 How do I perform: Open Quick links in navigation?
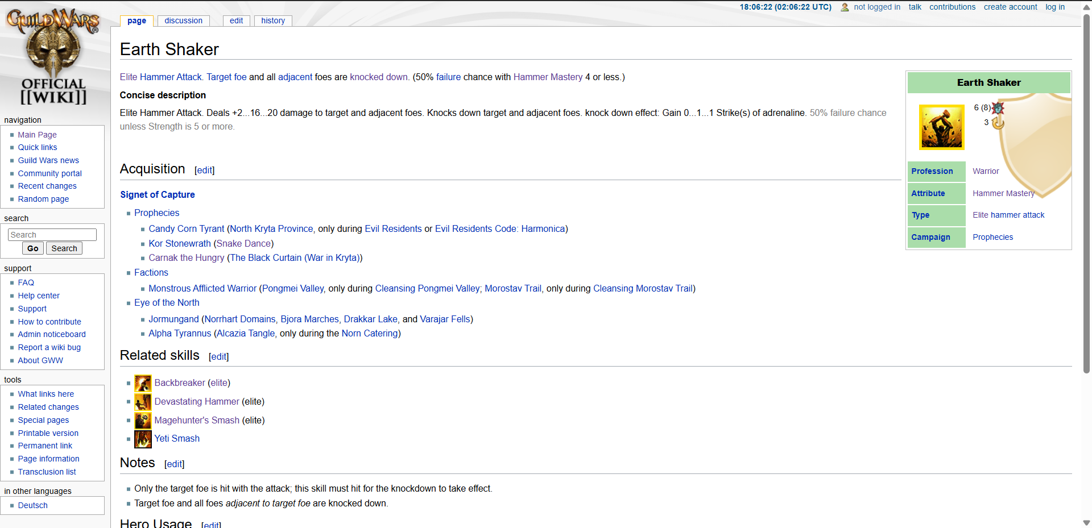(38, 147)
